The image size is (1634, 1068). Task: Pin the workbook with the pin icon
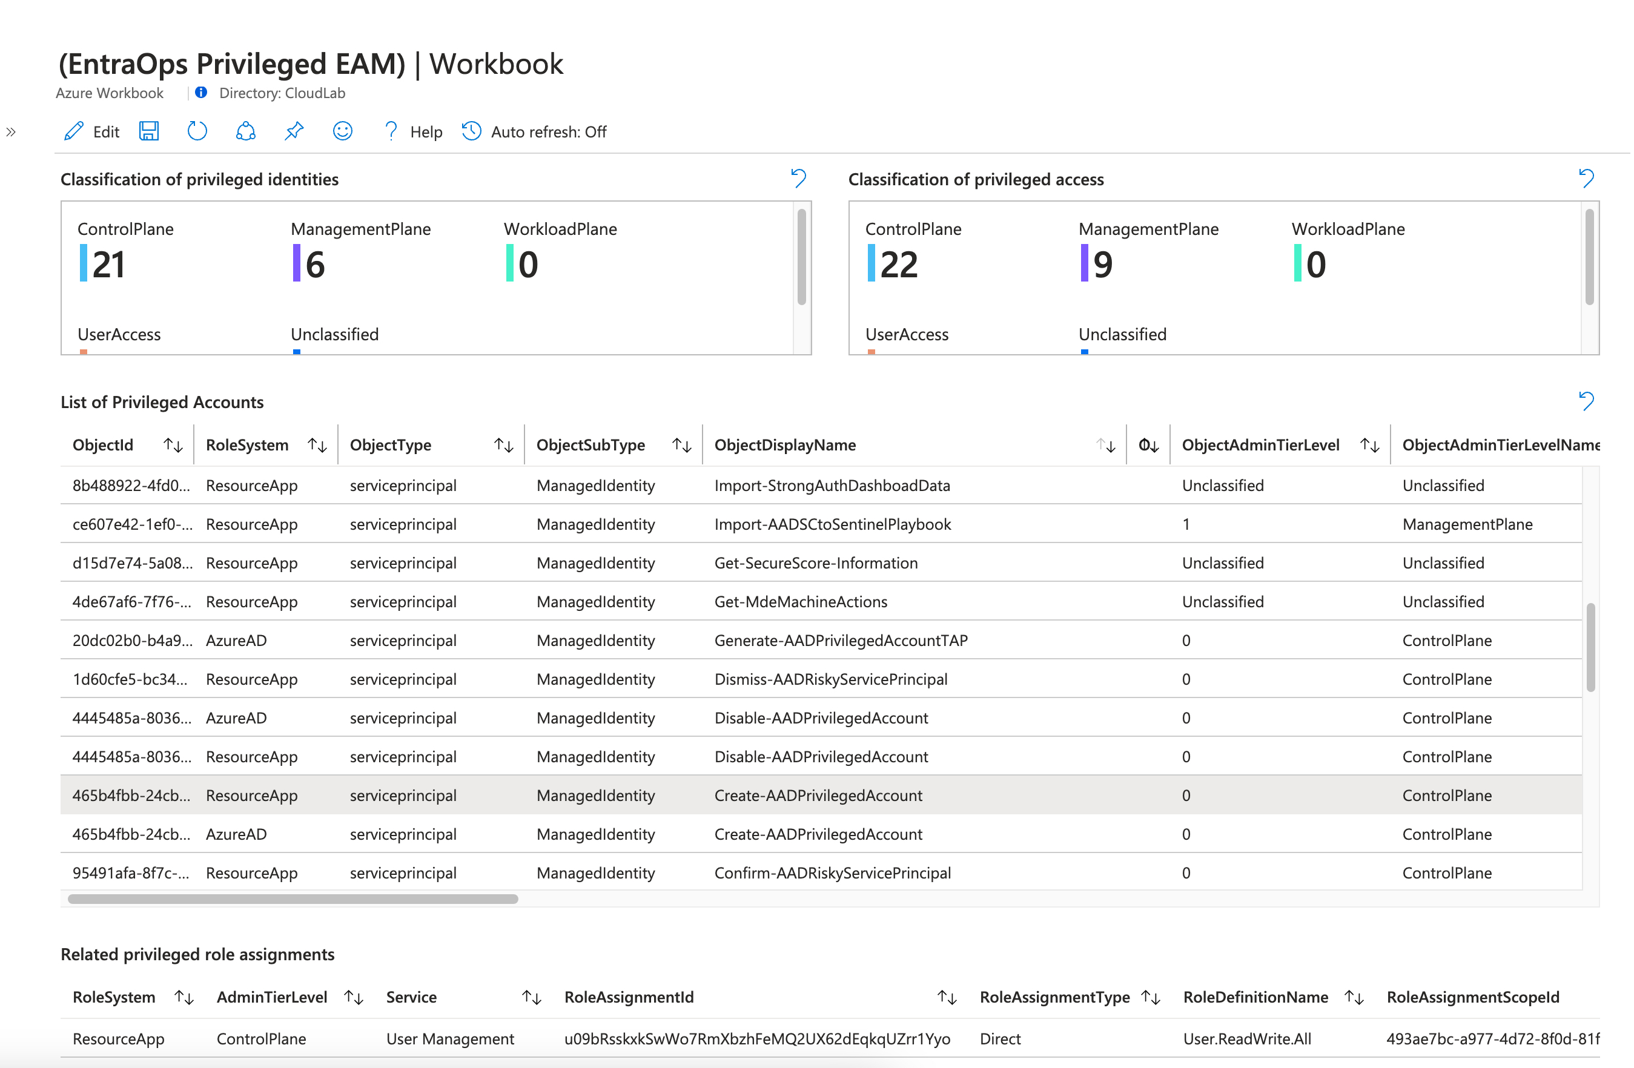294,131
